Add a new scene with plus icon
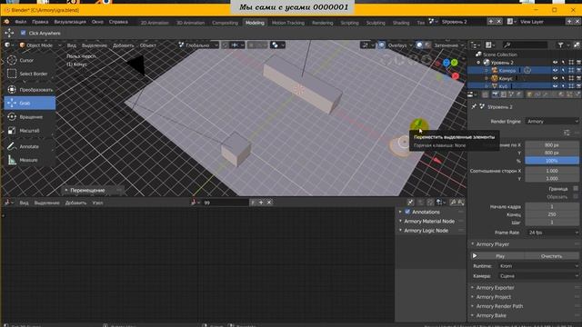The image size is (582, 327). (491, 22)
